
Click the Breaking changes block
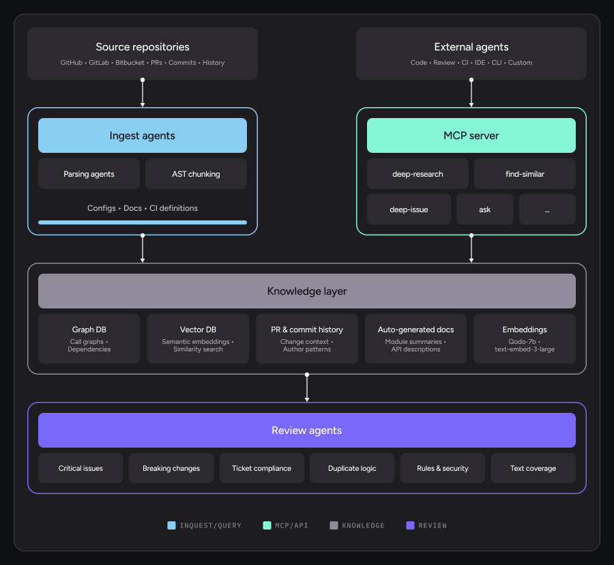coord(171,468)
